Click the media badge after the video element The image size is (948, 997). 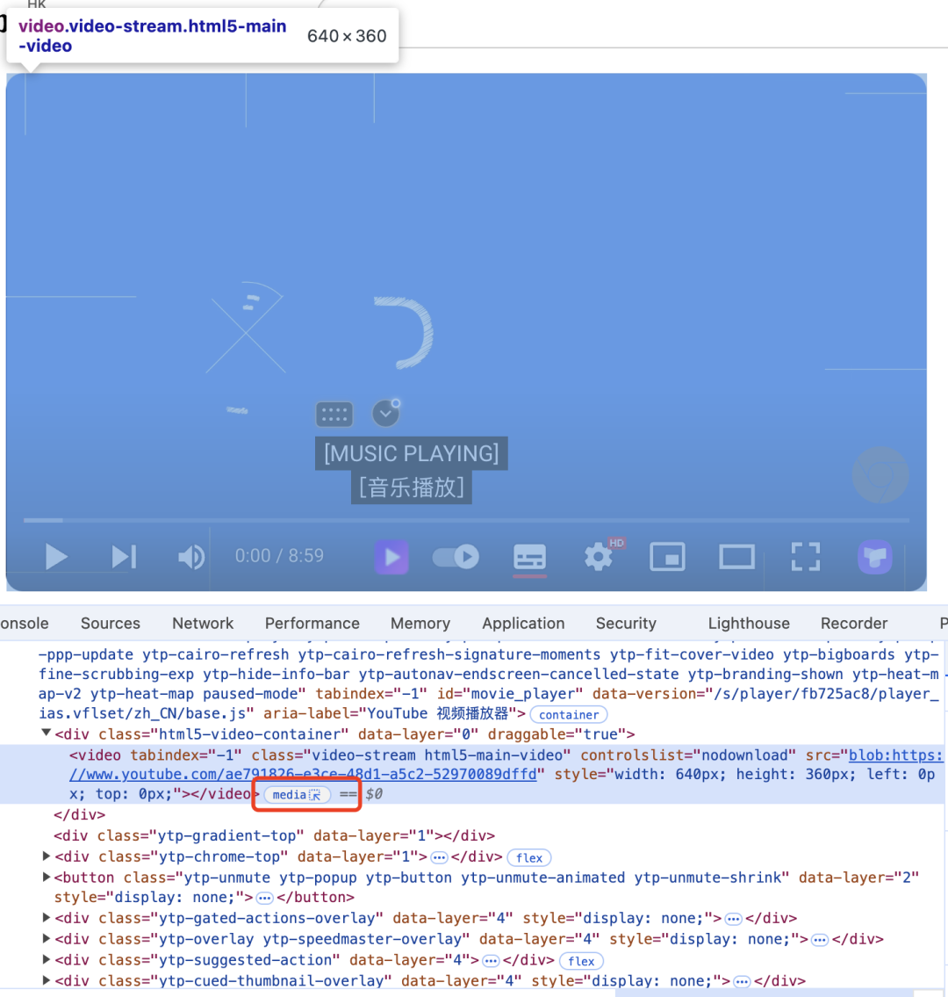(297, 795)
